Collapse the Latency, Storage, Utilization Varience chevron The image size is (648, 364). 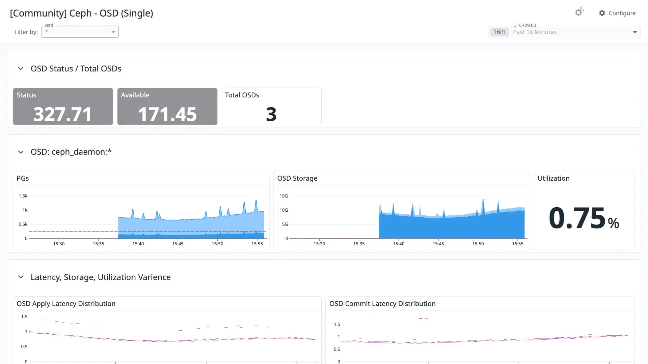point(21,277)
